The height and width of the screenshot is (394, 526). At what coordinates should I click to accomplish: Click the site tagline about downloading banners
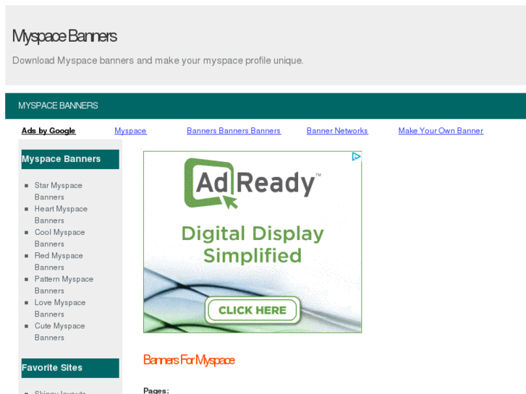click(x=158, y=61)
